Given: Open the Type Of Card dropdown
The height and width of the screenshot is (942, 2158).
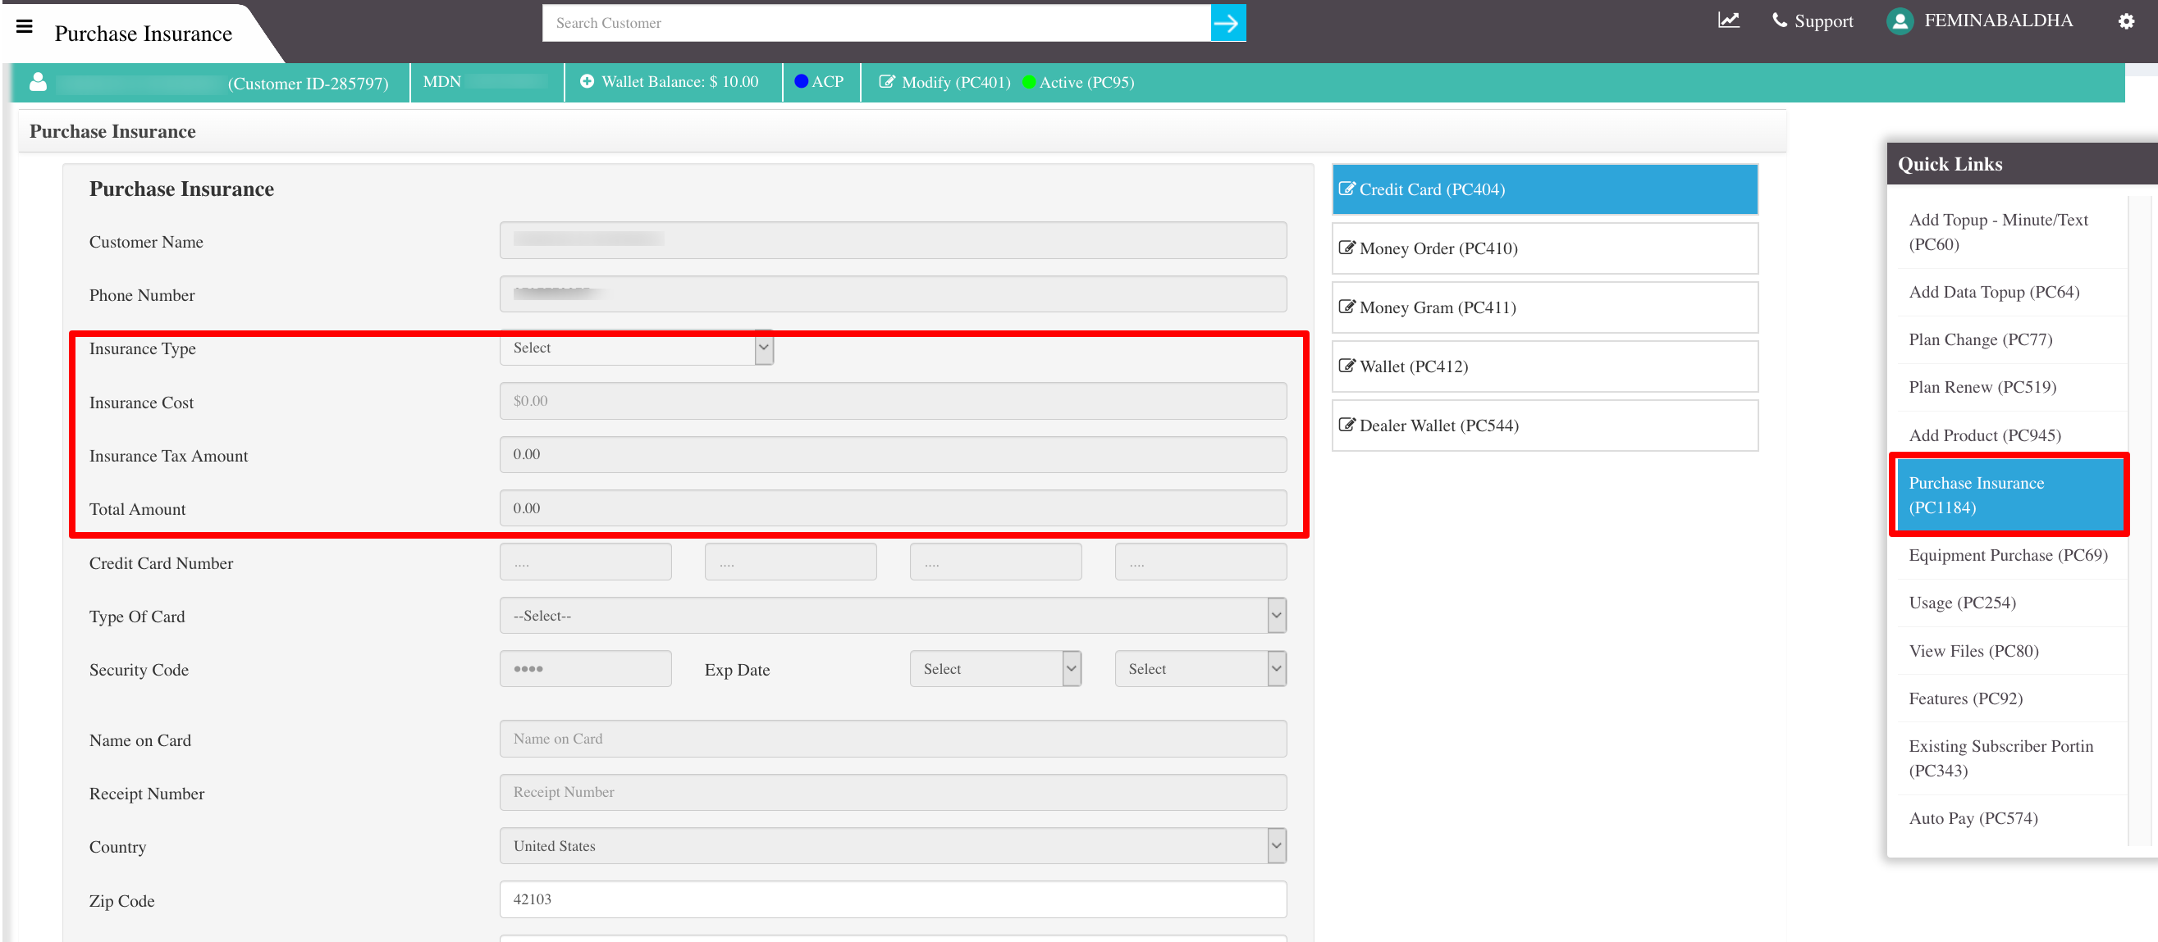Looking at the screenshot, I should 893,617.
